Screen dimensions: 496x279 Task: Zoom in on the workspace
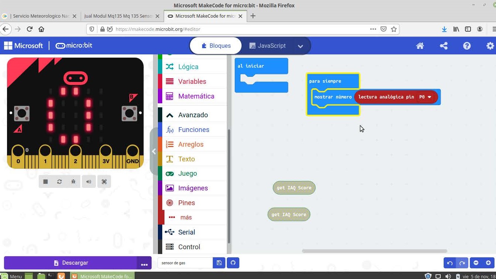pyautogui.click(x=488, y=263)
